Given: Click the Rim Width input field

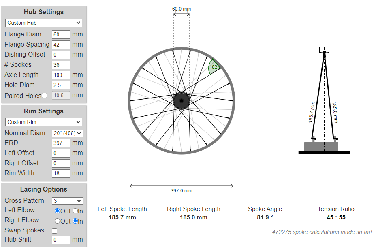Looking at the screenshot, I should [61, 173].
